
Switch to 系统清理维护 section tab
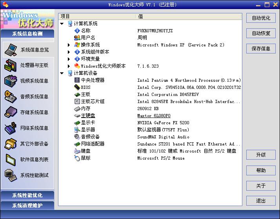[27, 205]
